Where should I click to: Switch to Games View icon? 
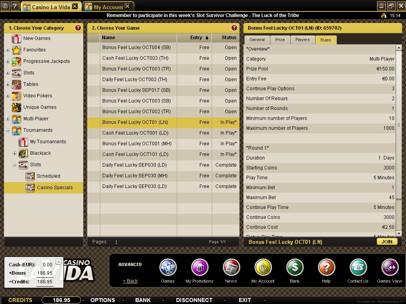[389, 268]
